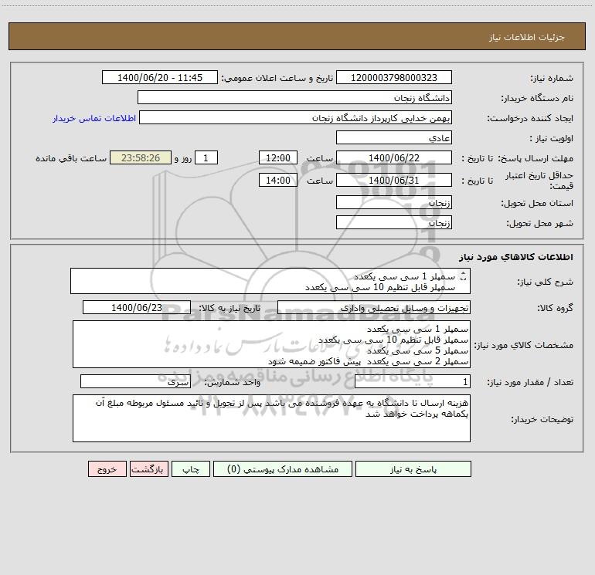Click the label تاریخ نیاز به کالا
595x575 pixels.
point(230,308)
